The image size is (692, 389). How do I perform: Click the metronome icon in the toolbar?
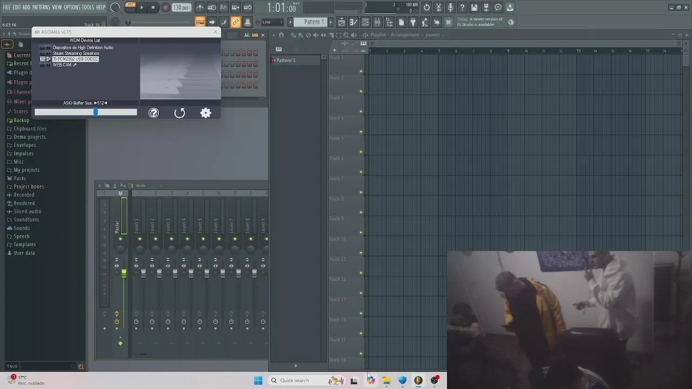pyautogui.click(x=200, y=8)
